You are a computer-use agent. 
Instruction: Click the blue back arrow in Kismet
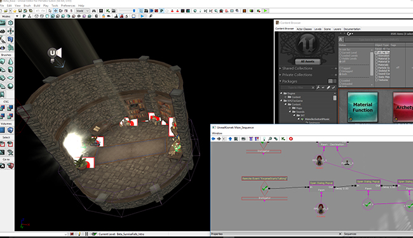pyautogui.click(x=213, y=139)
